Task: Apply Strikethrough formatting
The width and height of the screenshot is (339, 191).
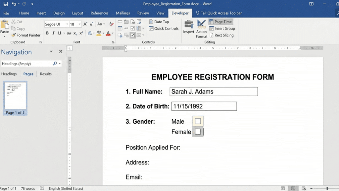Action: [70, 33]
